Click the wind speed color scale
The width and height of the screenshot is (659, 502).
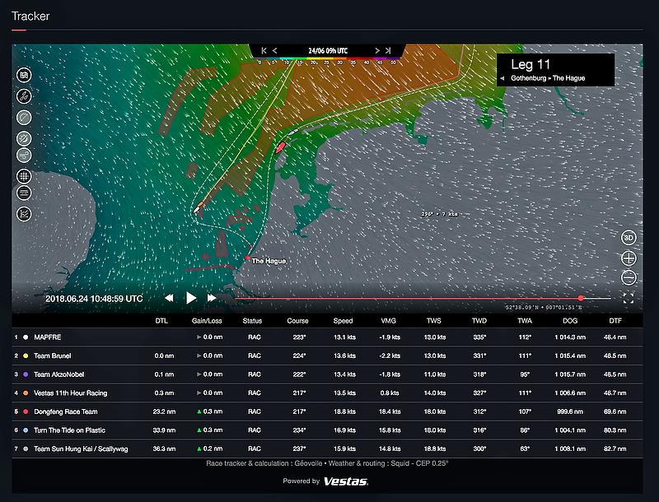(x=327, y=61)
